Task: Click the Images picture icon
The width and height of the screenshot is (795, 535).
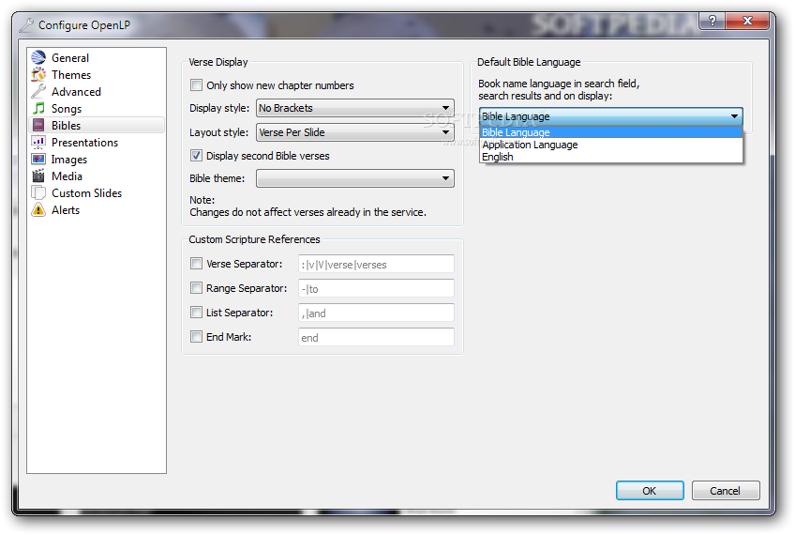Action: [x=38, y=159]
